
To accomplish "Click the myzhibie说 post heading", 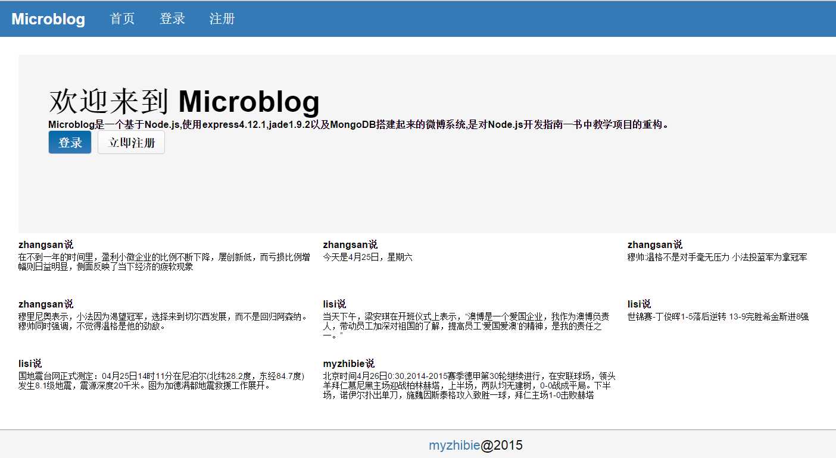I will (x=349, y=363).
